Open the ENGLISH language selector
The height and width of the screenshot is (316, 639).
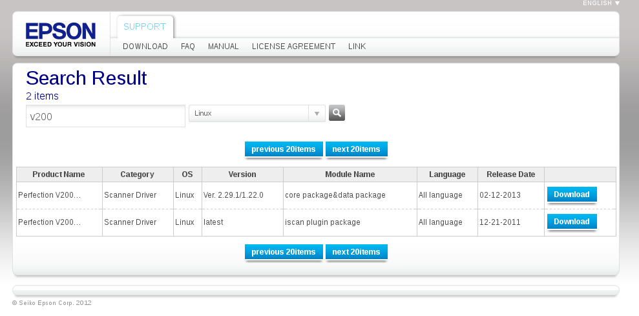click(601, 3)
